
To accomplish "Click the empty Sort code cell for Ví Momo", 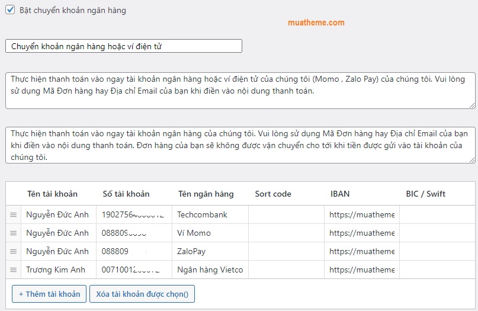I will tap(286, 233).
